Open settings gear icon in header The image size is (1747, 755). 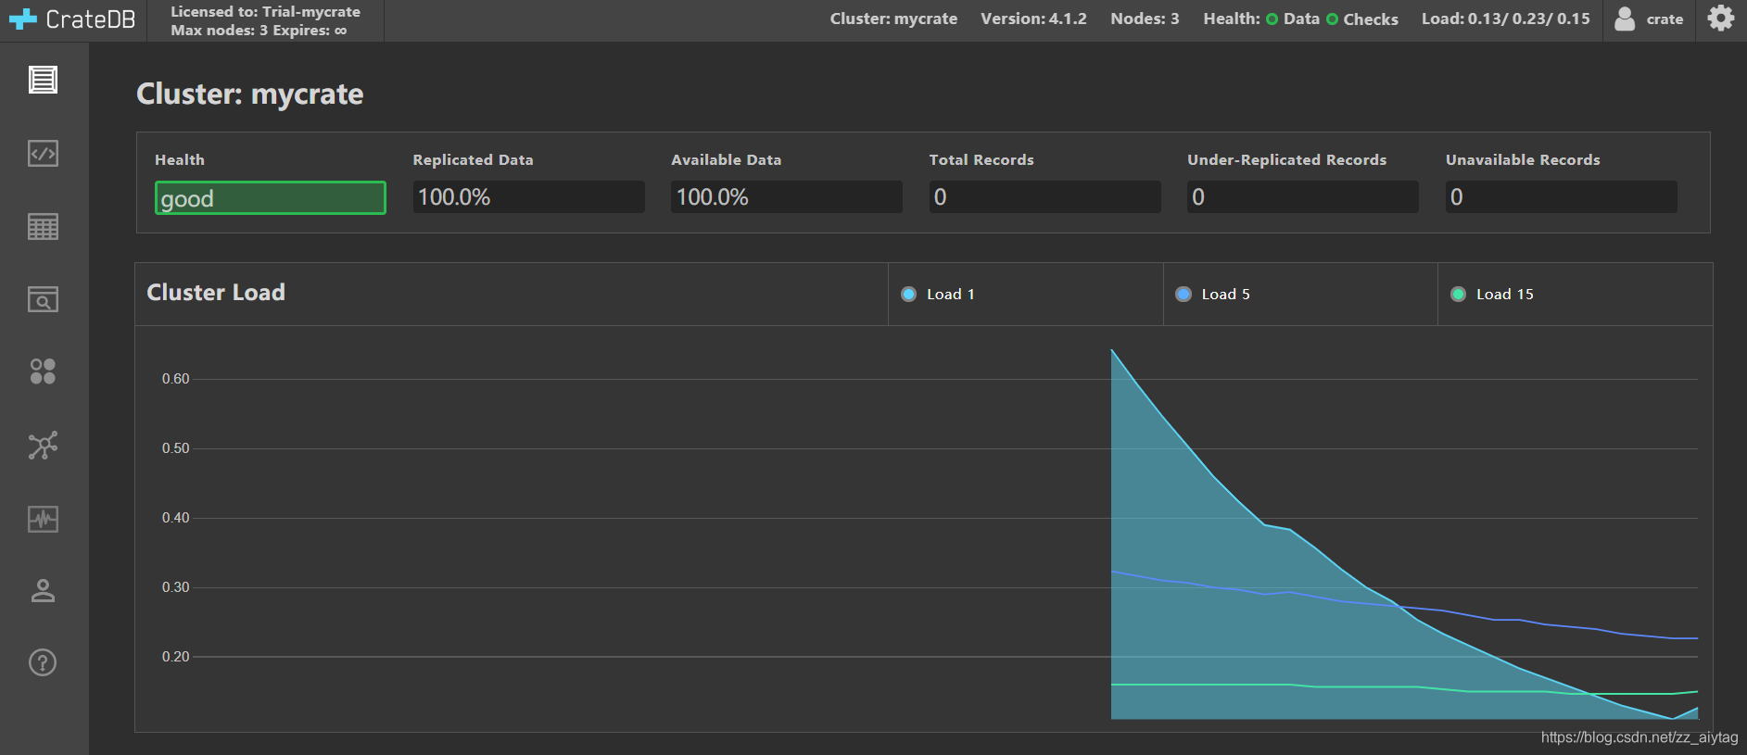pyautogui.click(x=1721, y=19)
